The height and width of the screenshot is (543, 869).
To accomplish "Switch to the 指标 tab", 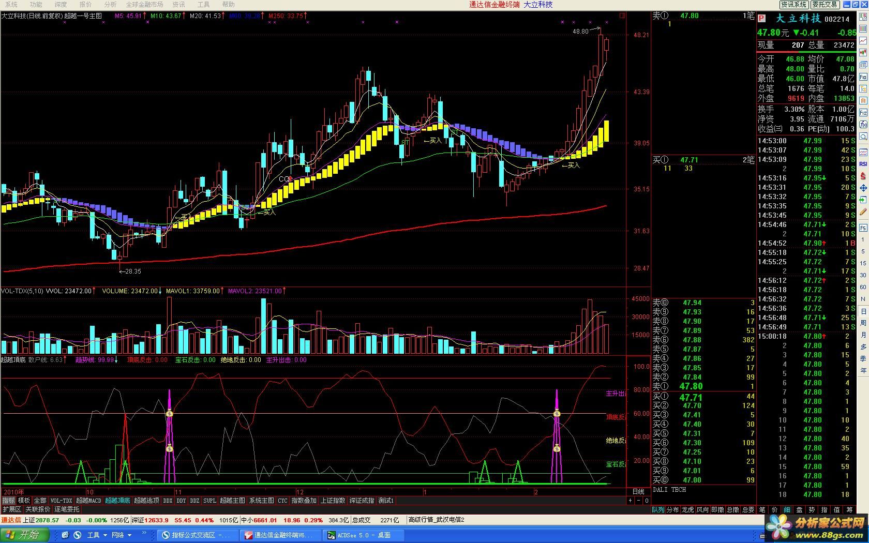I will coord(8,501).
